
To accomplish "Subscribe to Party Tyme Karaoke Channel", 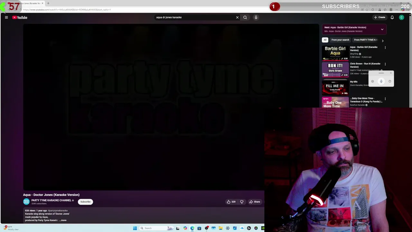I will (85, 202).
